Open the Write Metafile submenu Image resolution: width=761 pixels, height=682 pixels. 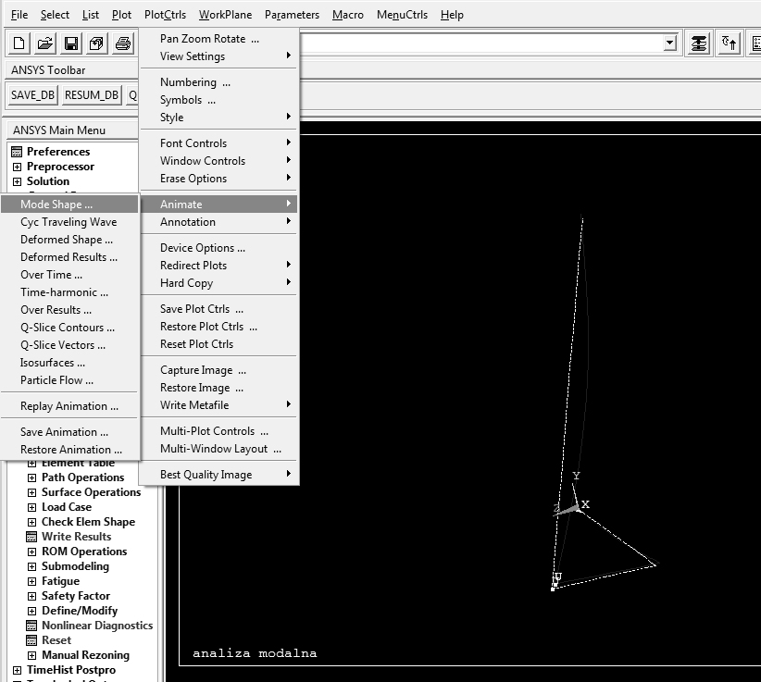pyautogui.click(x=218, y=405)
